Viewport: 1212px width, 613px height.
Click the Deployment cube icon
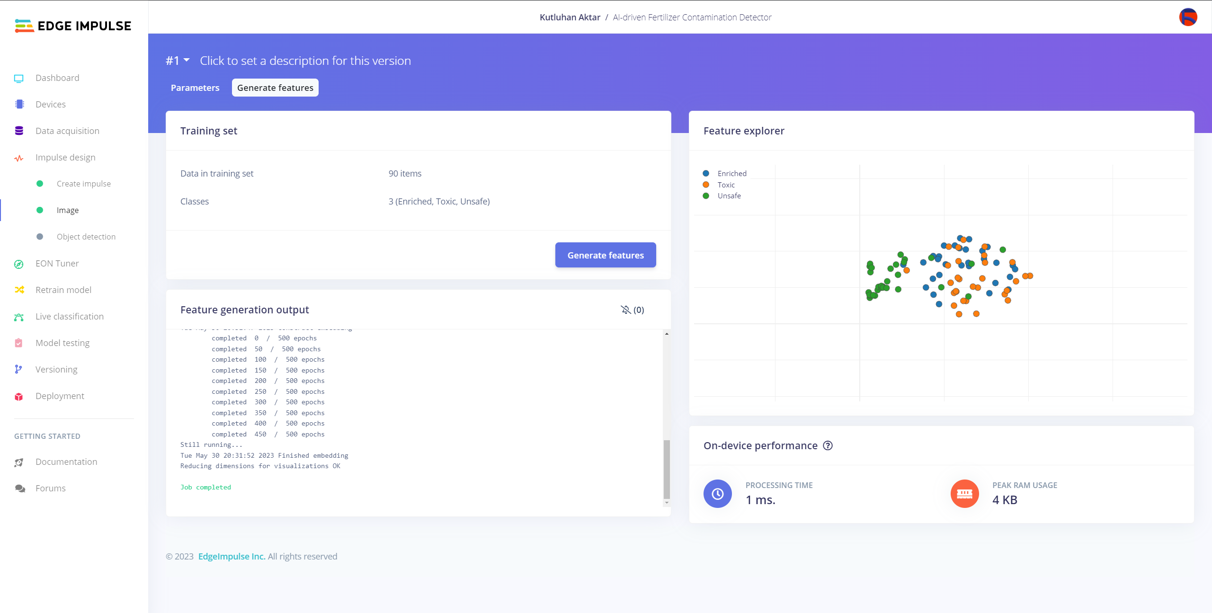pyautogui.click(x=19, y=397)
